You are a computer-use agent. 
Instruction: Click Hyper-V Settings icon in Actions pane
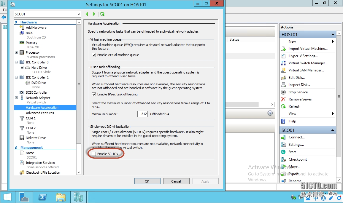coord(283,56)
